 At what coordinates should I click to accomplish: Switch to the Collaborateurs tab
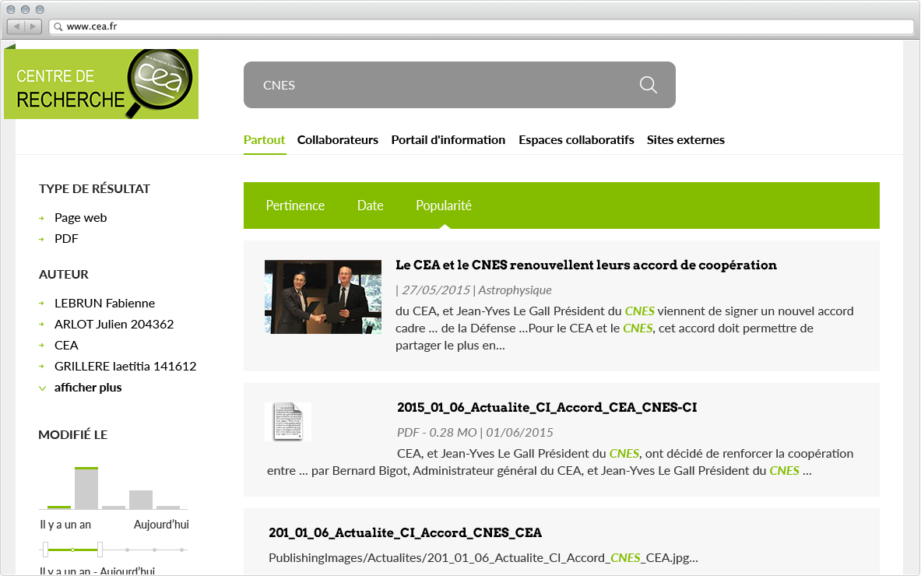[x=338, y=140]
